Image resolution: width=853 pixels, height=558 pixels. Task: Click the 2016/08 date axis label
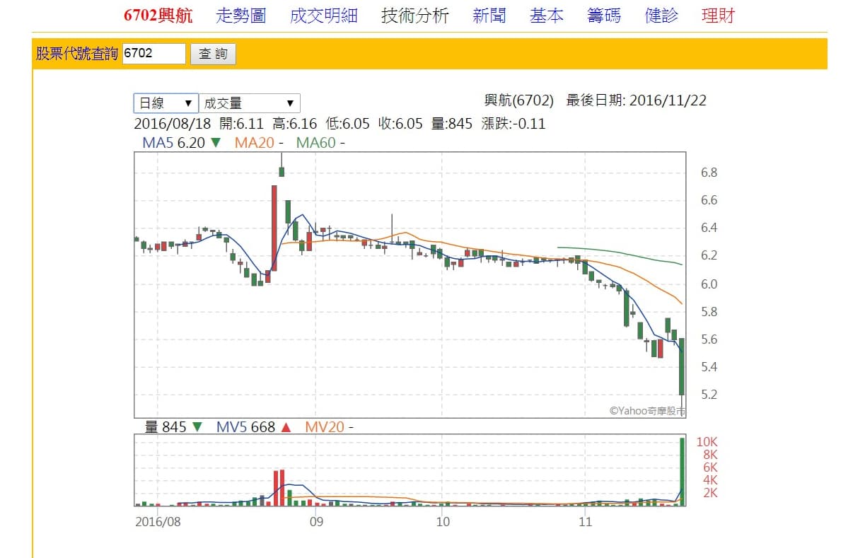pos(157,522)
